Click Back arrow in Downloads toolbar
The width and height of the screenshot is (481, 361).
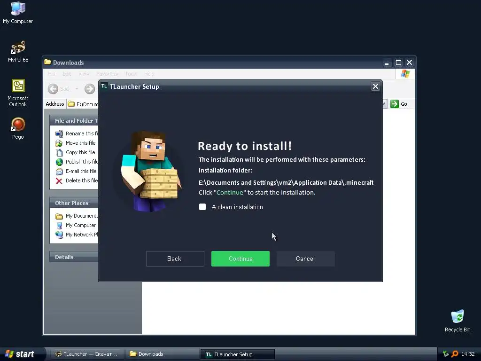pyautogui.click(x=53, y=89)
